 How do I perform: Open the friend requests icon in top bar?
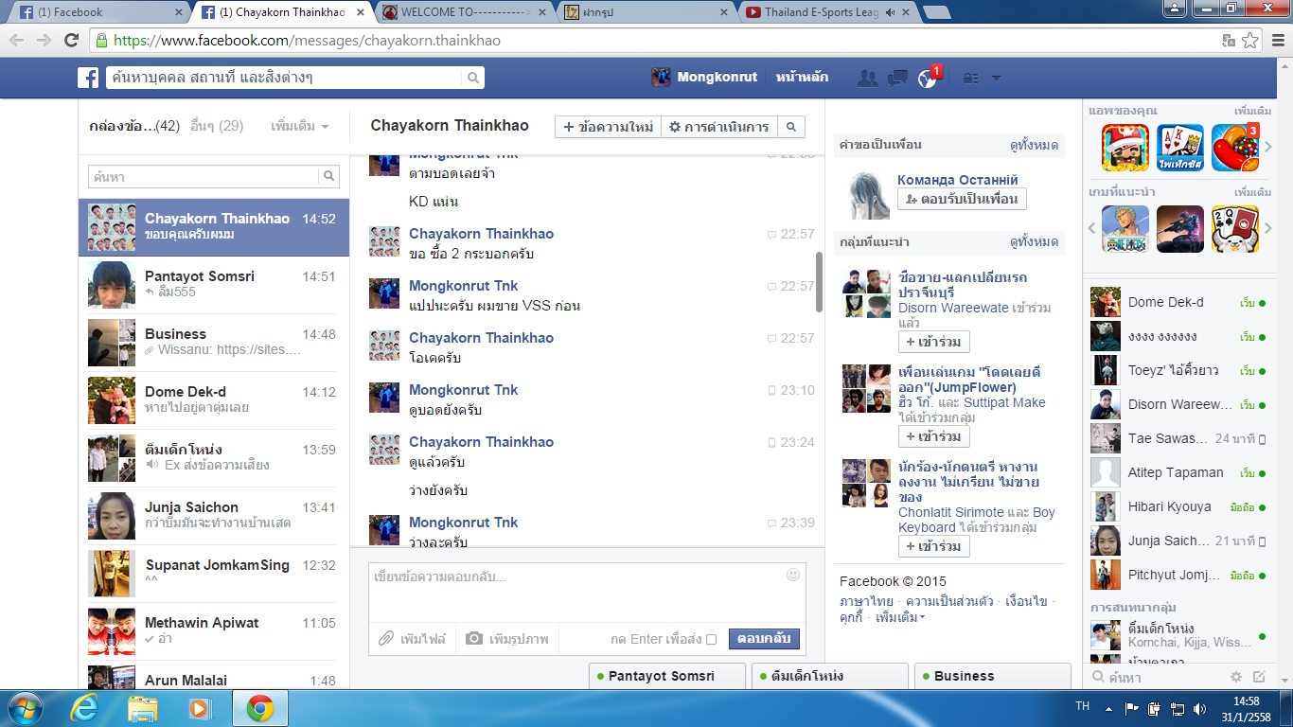point(867,78)
